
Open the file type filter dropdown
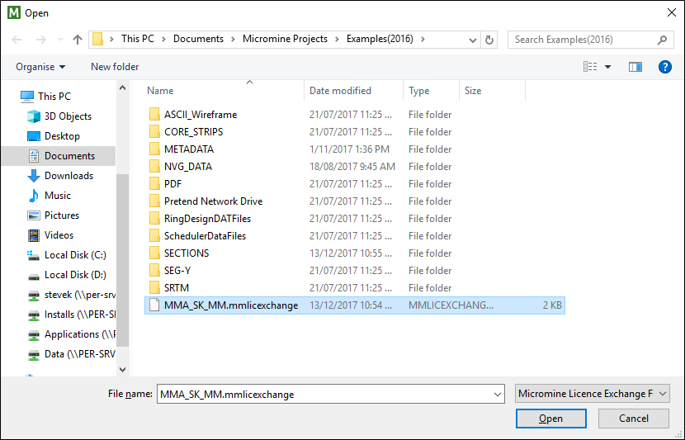click(x=592, y=394)
